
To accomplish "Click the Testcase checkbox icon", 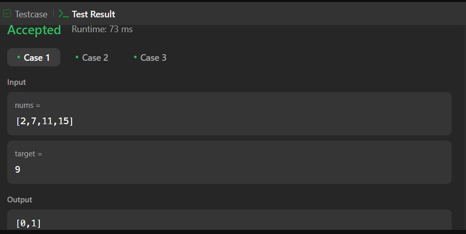I will tap(7, 14).
